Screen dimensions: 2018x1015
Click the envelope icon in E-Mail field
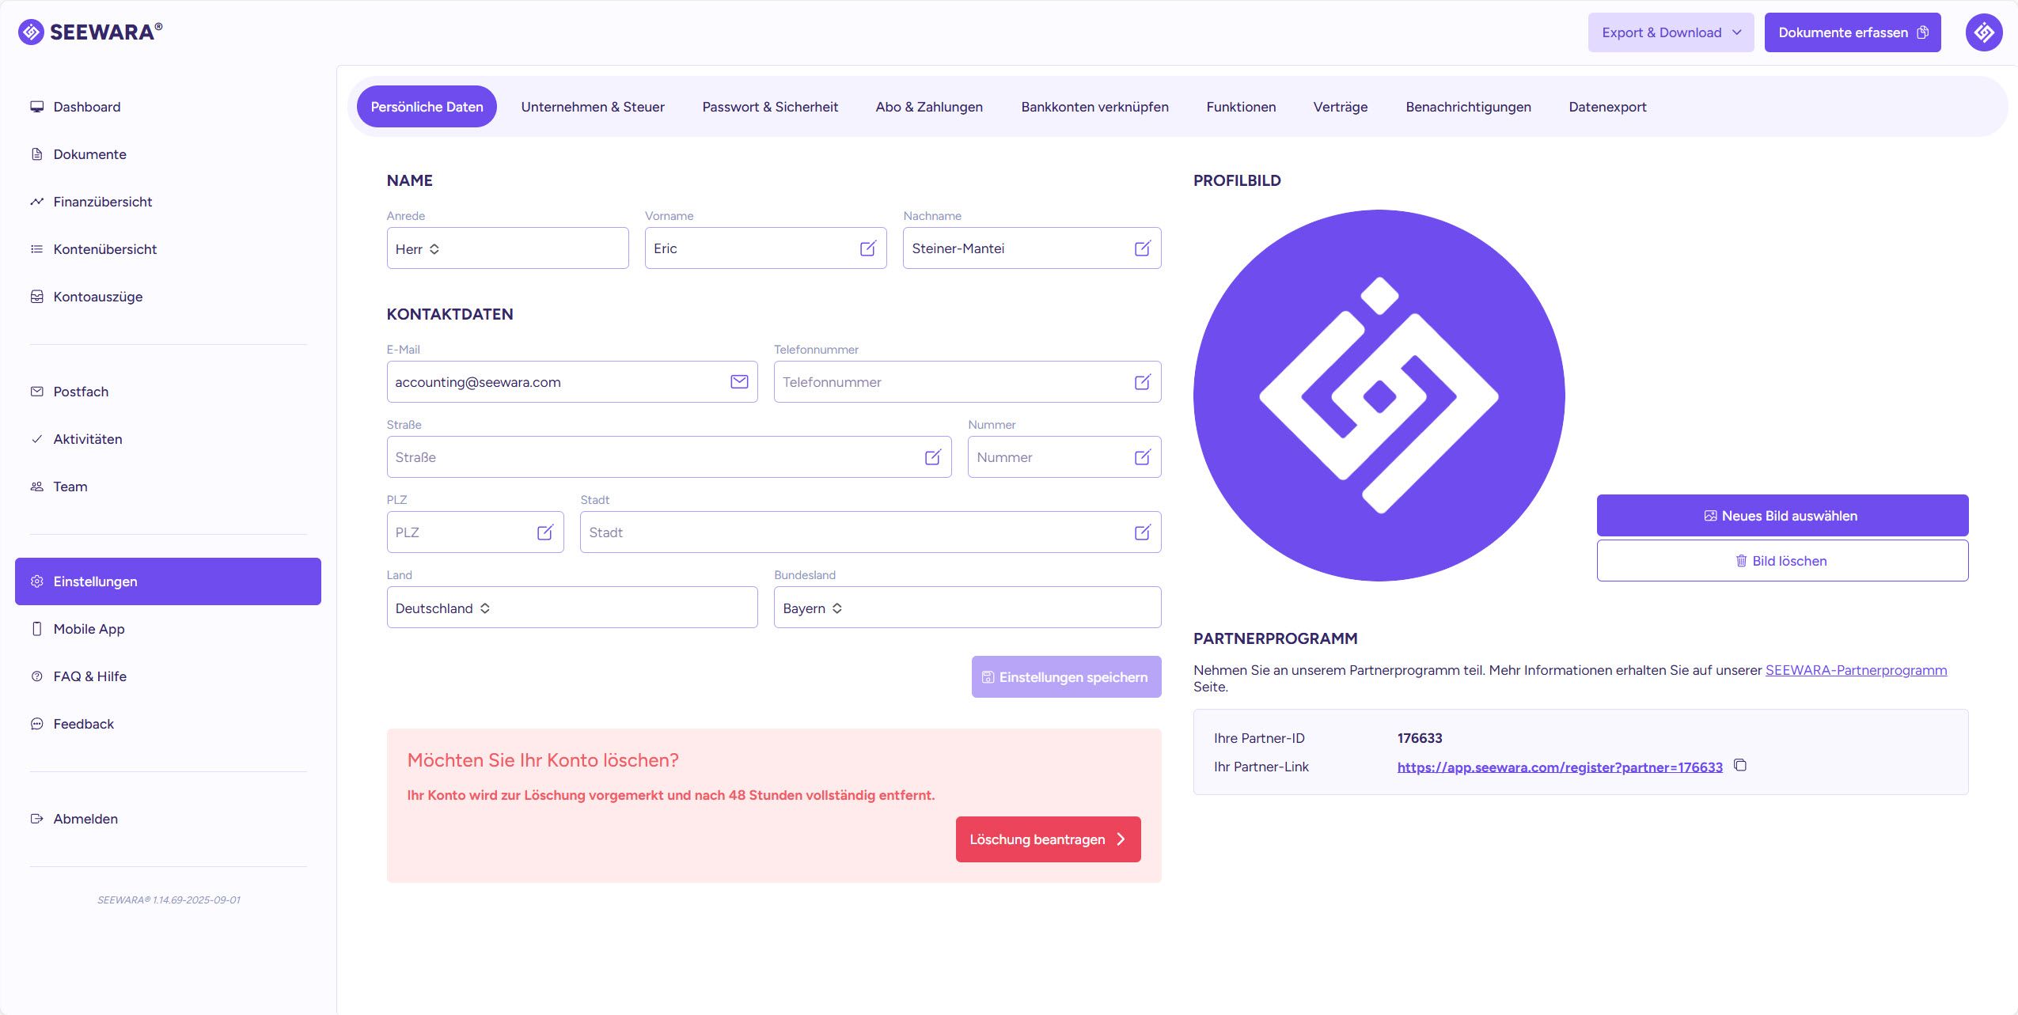738,382
